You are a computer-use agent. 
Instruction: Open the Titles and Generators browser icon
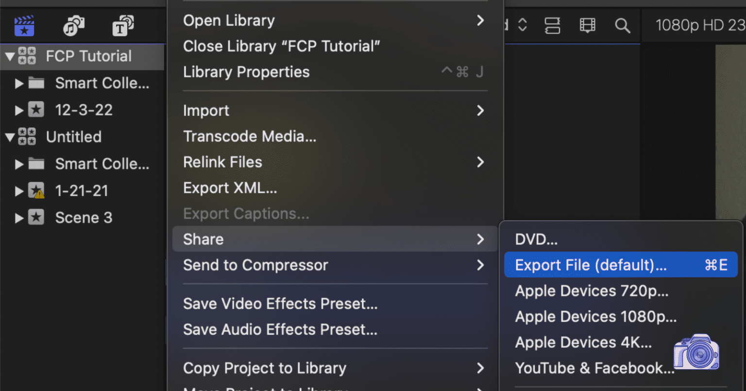(x=123, y=25)
